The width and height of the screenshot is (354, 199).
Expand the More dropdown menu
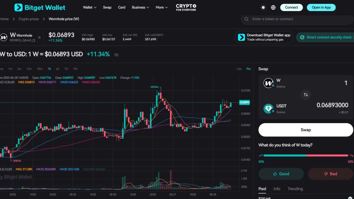162,8
